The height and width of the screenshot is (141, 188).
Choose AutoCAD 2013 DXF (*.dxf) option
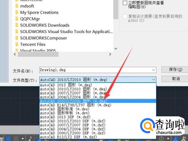point(98,117)
